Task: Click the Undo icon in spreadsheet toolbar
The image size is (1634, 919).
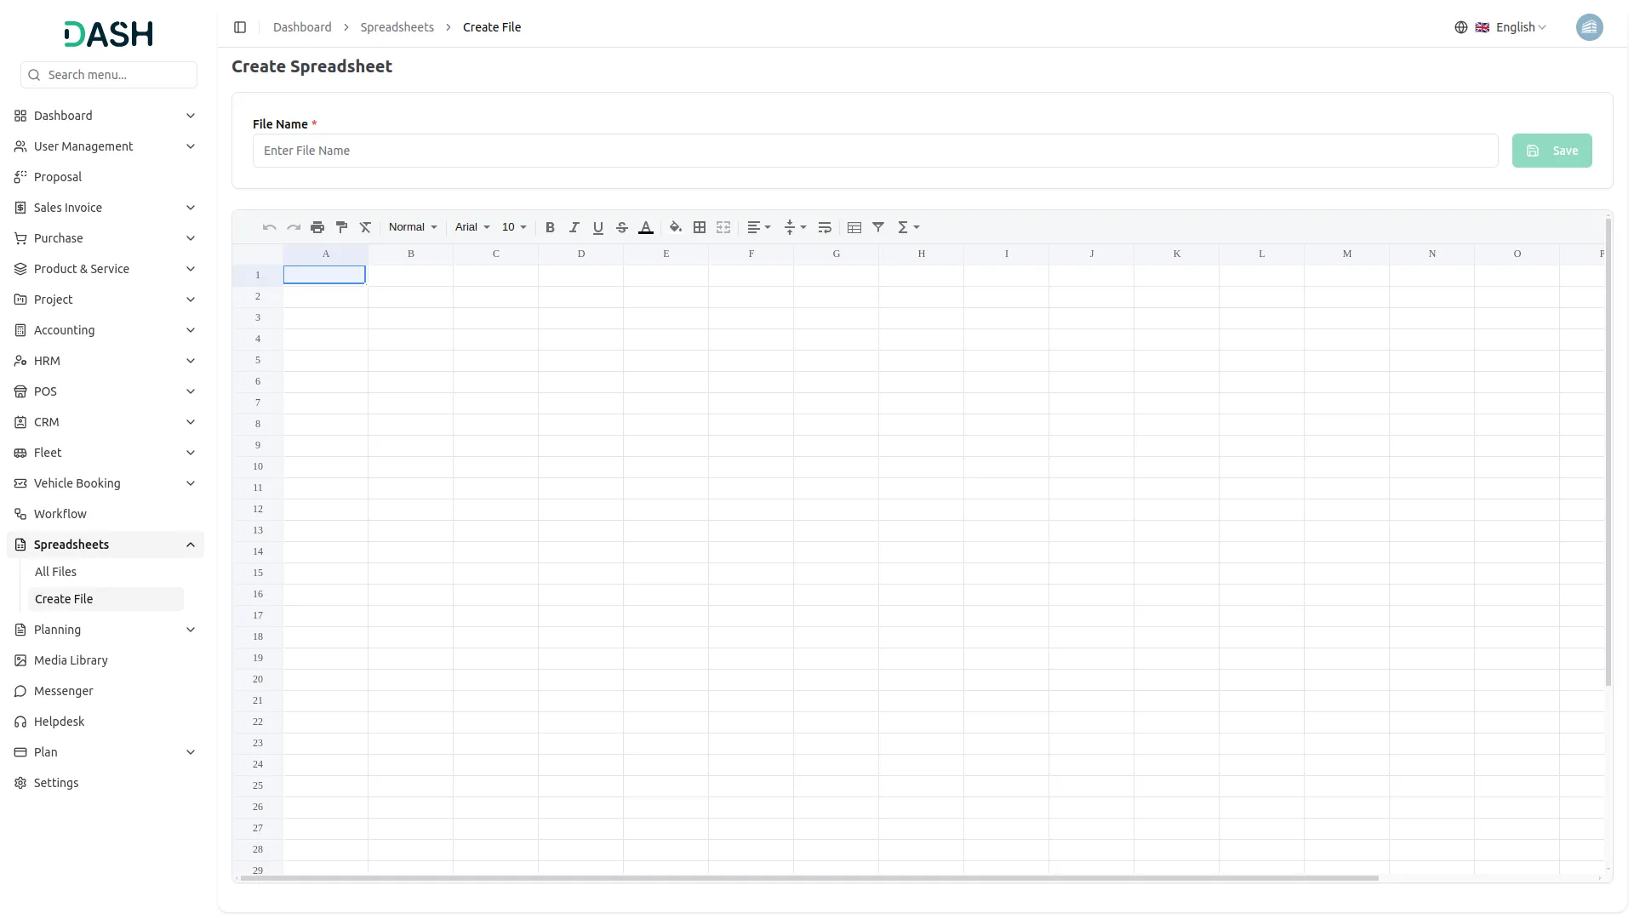Action: 269,227
